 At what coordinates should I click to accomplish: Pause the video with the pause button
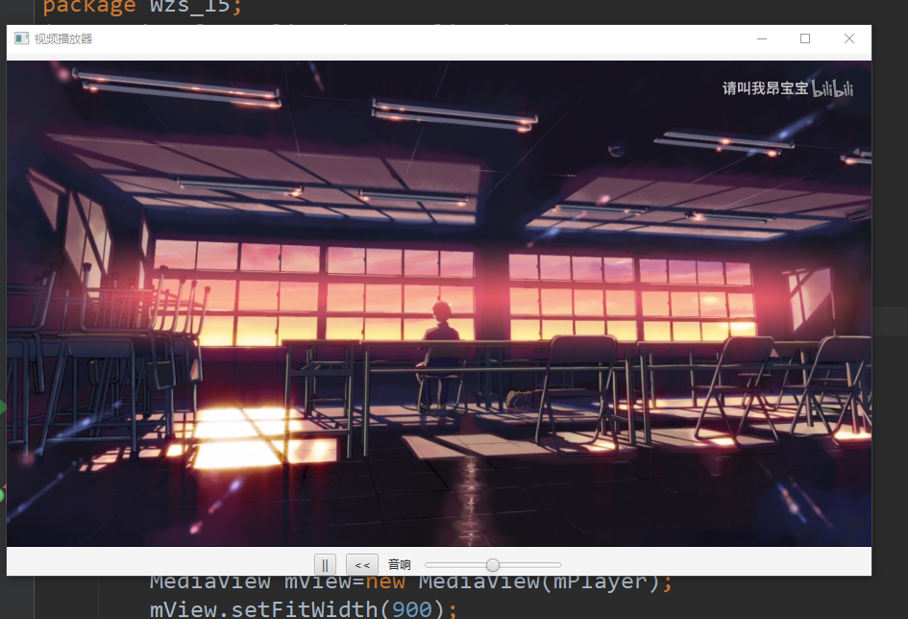(325, 564)
